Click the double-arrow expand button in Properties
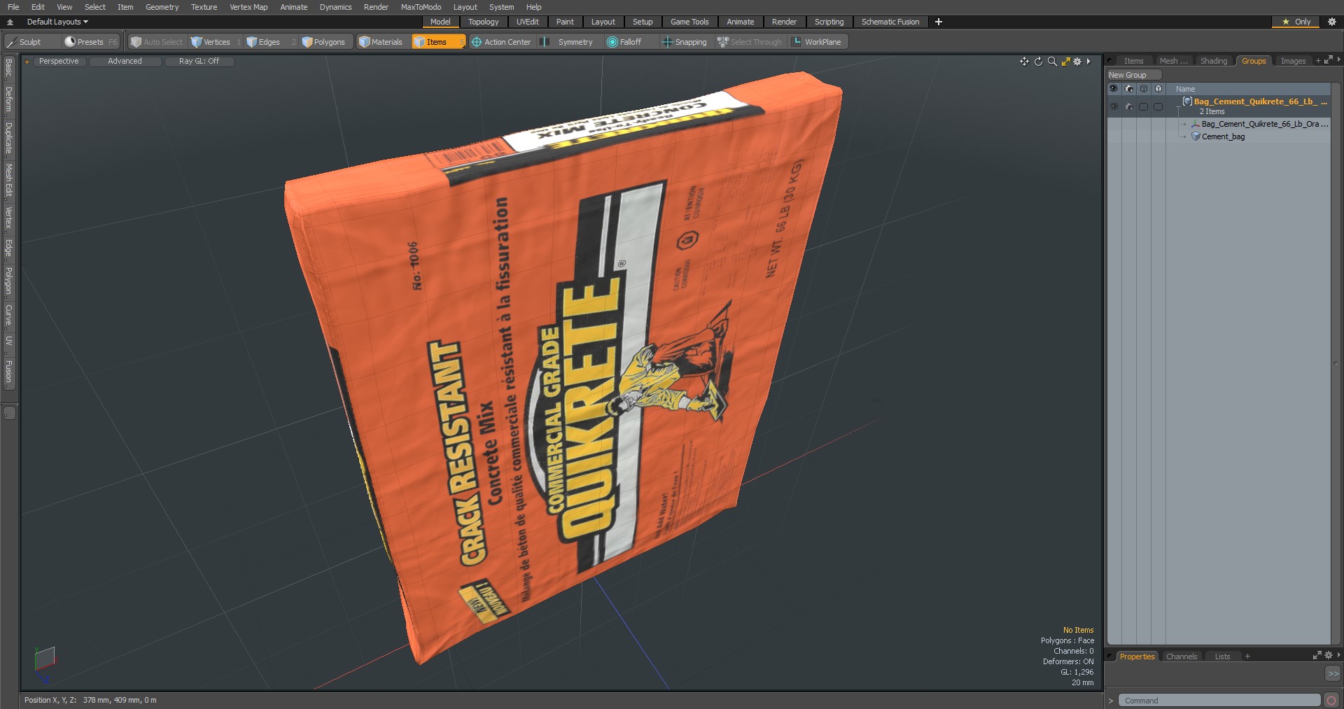 point(1333,673)
